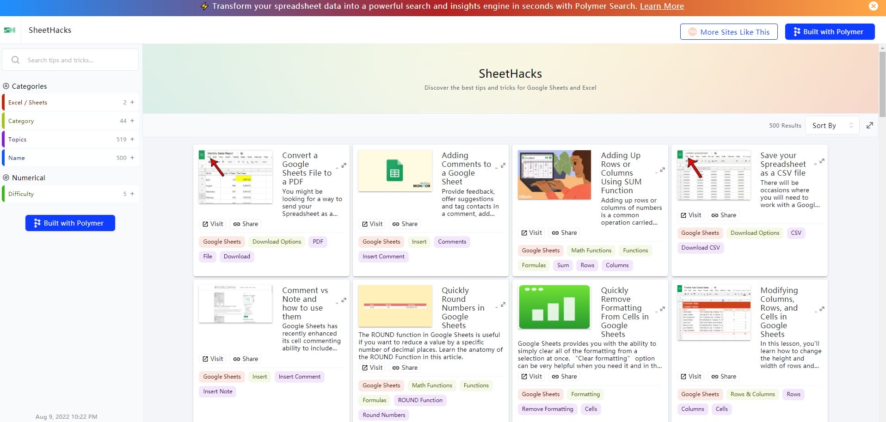Click the More Sites Like This button

[729, 32]
